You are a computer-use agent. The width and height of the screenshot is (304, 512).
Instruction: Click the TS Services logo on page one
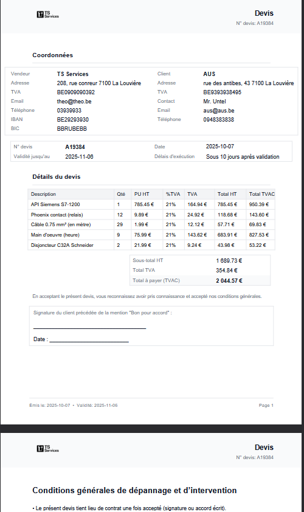coord(47,15)
